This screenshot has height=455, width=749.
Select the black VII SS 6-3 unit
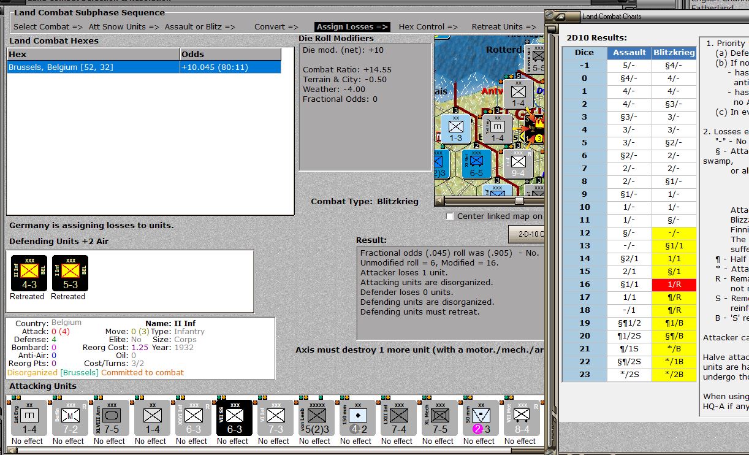coord(234,418)
